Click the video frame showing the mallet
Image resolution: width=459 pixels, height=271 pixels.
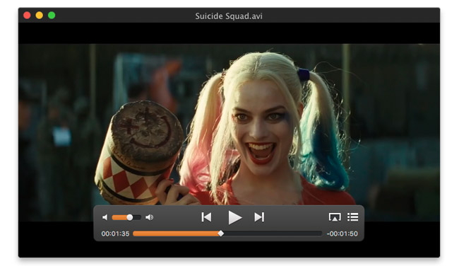(x=140, y=153)
